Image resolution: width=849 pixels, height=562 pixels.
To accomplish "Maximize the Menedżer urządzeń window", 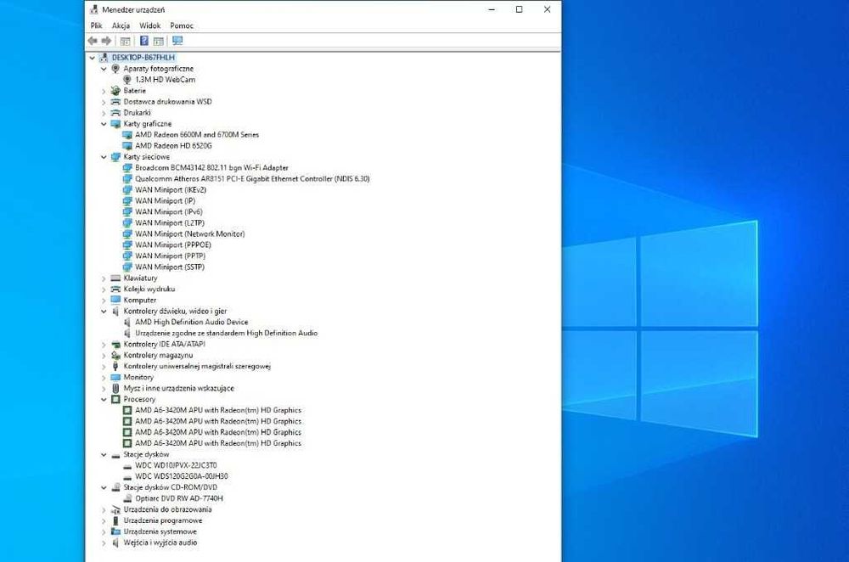I will point(519,9).
